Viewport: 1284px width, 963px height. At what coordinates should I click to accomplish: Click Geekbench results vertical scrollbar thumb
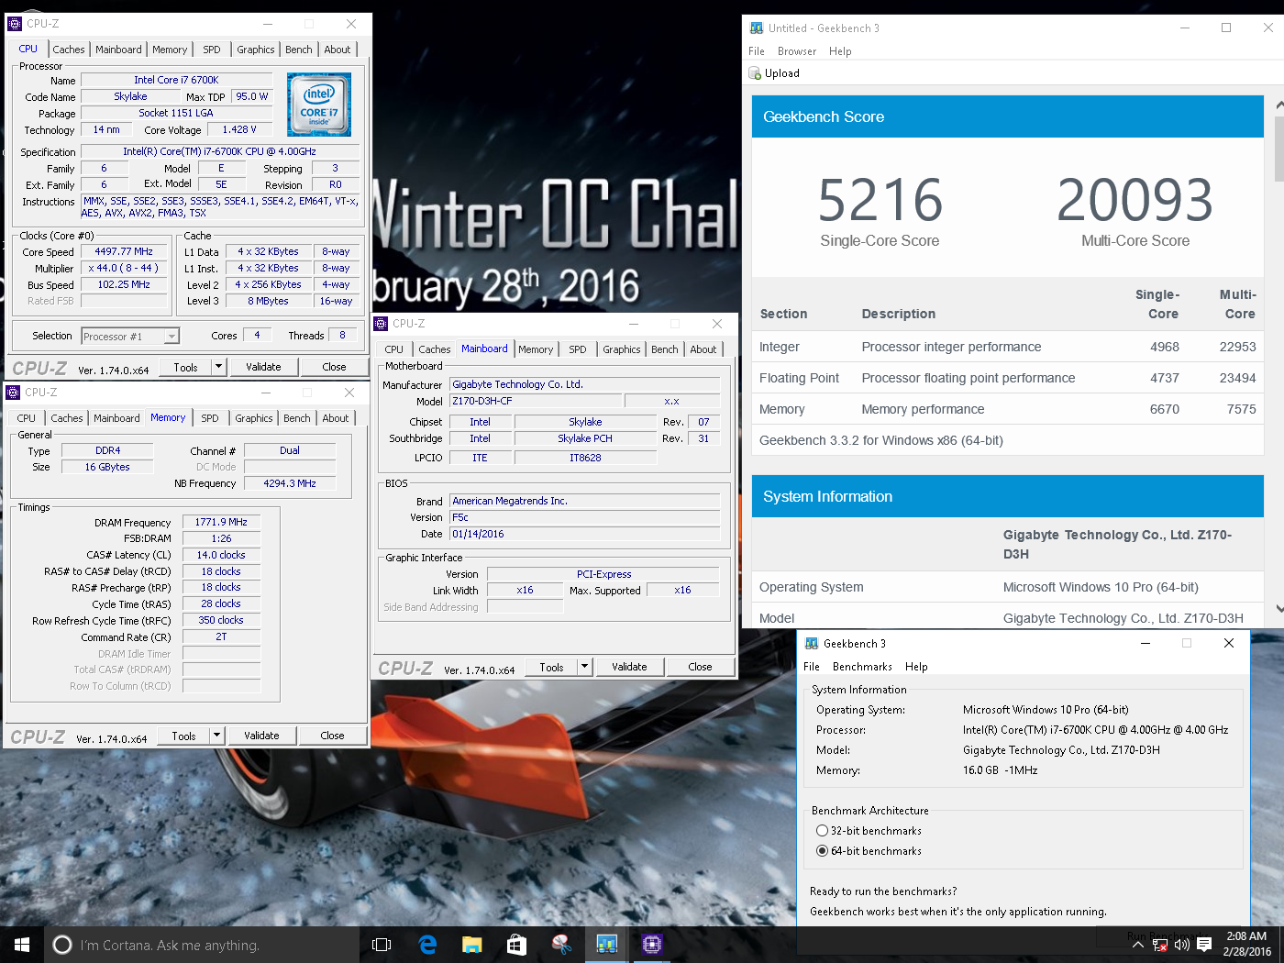(x=1279, y=147)
